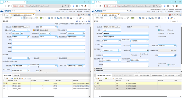Select the checkbox of row 得意先01担当者C

[x=95, y=88]
